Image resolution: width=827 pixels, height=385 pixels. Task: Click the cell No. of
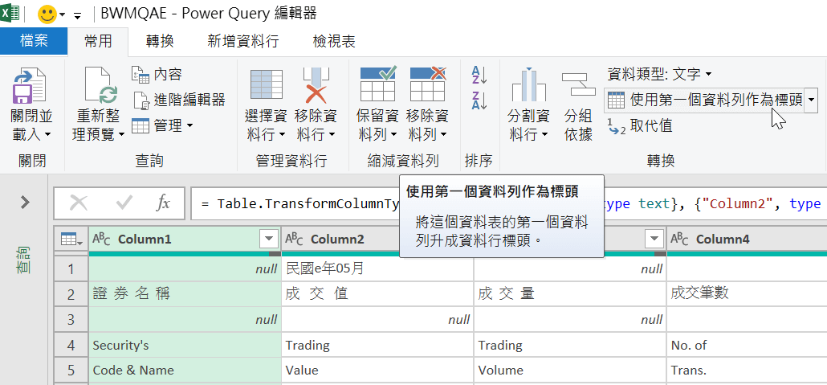(747, 346)
